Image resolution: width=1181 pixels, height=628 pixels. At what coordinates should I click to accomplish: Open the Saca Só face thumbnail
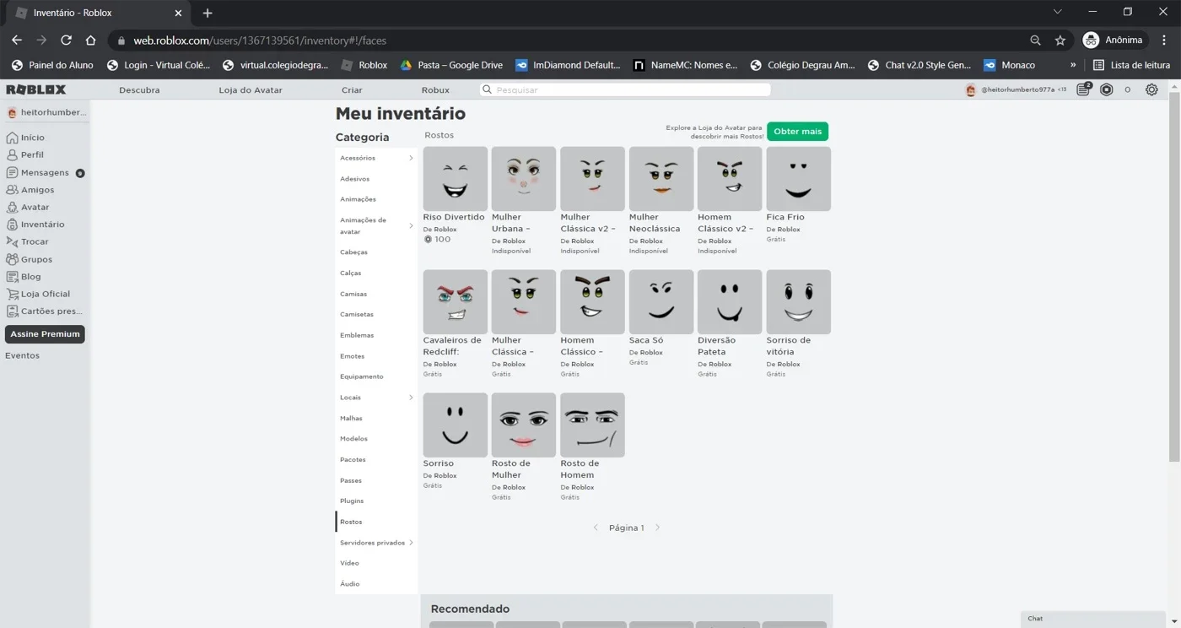[661, 302]
